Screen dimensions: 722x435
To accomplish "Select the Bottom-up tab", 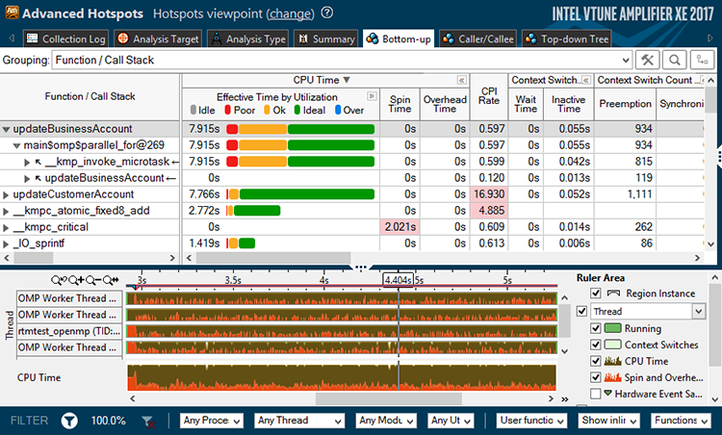I will (x=399, y=38).
